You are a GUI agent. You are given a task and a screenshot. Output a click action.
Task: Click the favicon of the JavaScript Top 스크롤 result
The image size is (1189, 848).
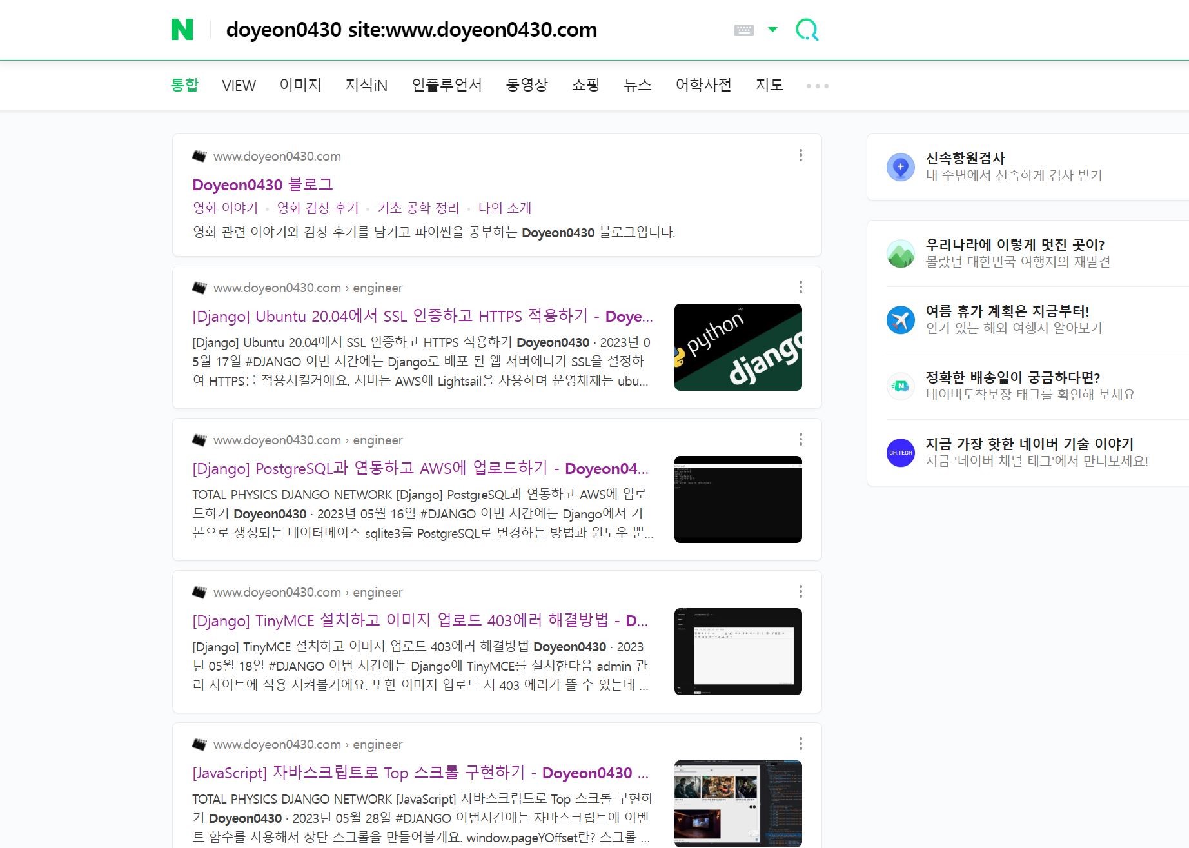coord(200,744)
